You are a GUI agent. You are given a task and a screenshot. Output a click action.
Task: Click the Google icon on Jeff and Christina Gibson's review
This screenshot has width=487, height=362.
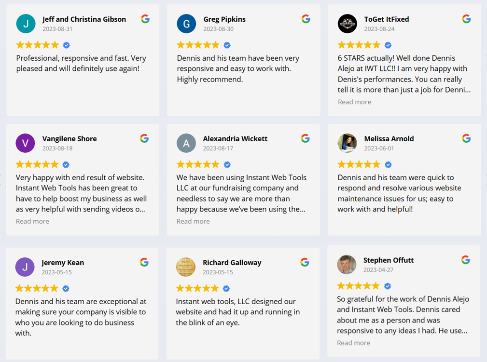pyautogui.click(x=145, y=18)
